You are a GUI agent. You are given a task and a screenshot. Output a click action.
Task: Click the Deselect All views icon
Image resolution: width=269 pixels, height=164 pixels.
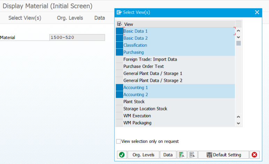tap(192, 155)
